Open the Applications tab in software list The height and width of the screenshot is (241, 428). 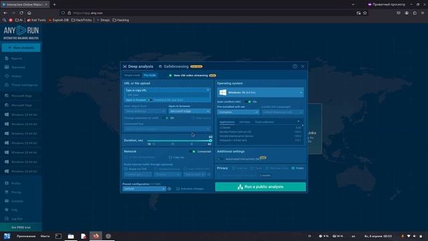(x=227, y=122)
